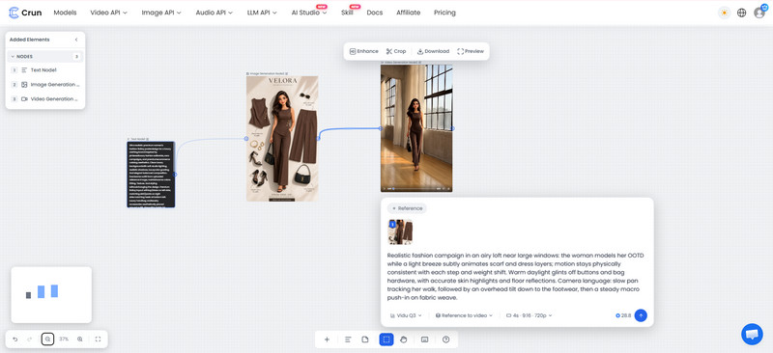This screenshot has height=353, width=773.
Task: Open the Skill page
Action: [x=347, y=13]
